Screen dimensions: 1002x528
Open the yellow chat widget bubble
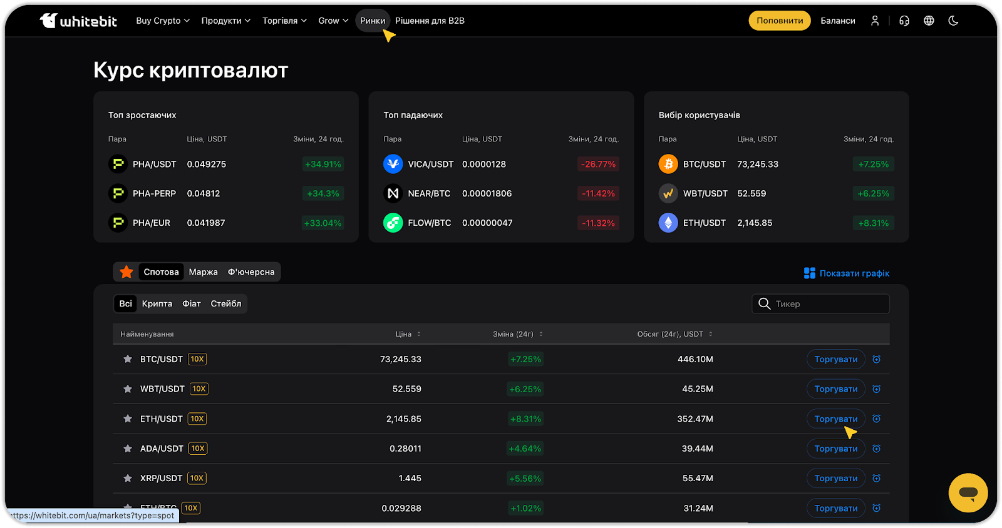coord(968,493)
